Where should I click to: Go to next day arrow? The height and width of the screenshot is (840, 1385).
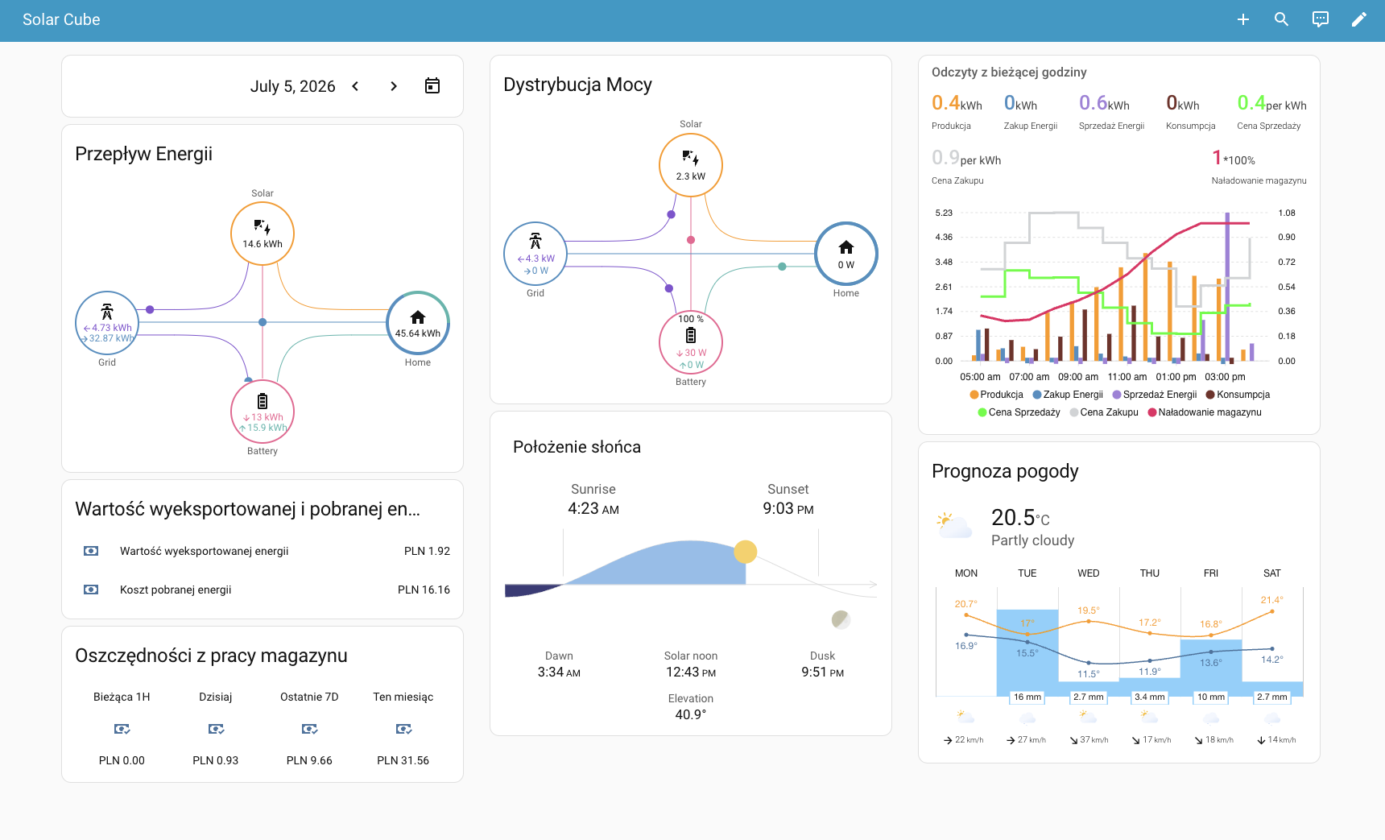pyautogui.click(x=394, y=86)
